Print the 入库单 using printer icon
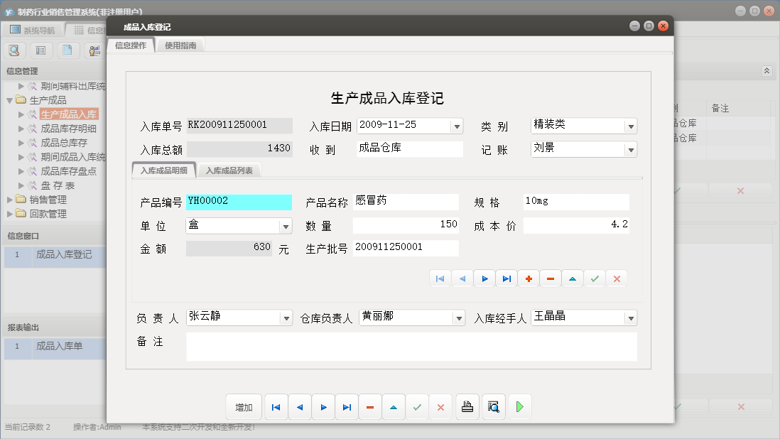 [467, 406]
